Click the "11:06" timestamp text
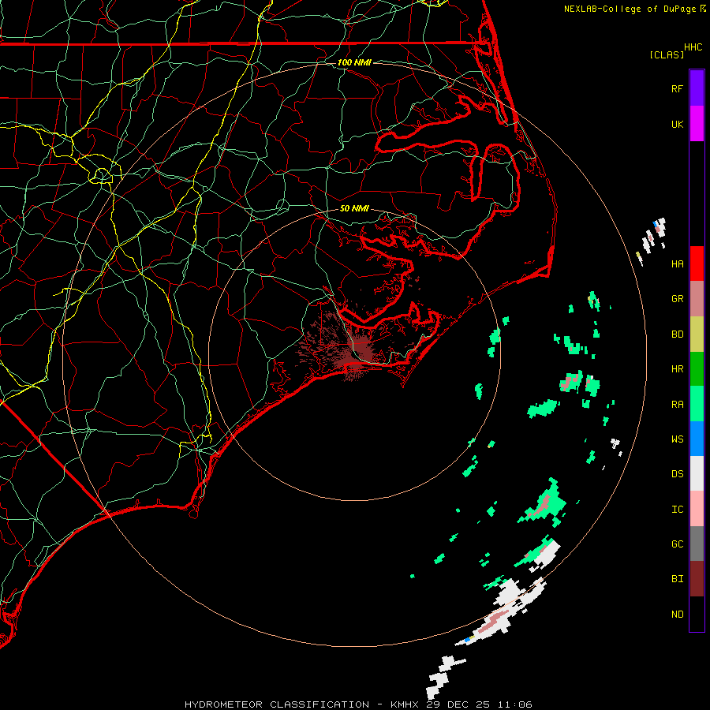 (x=514, y=704)
